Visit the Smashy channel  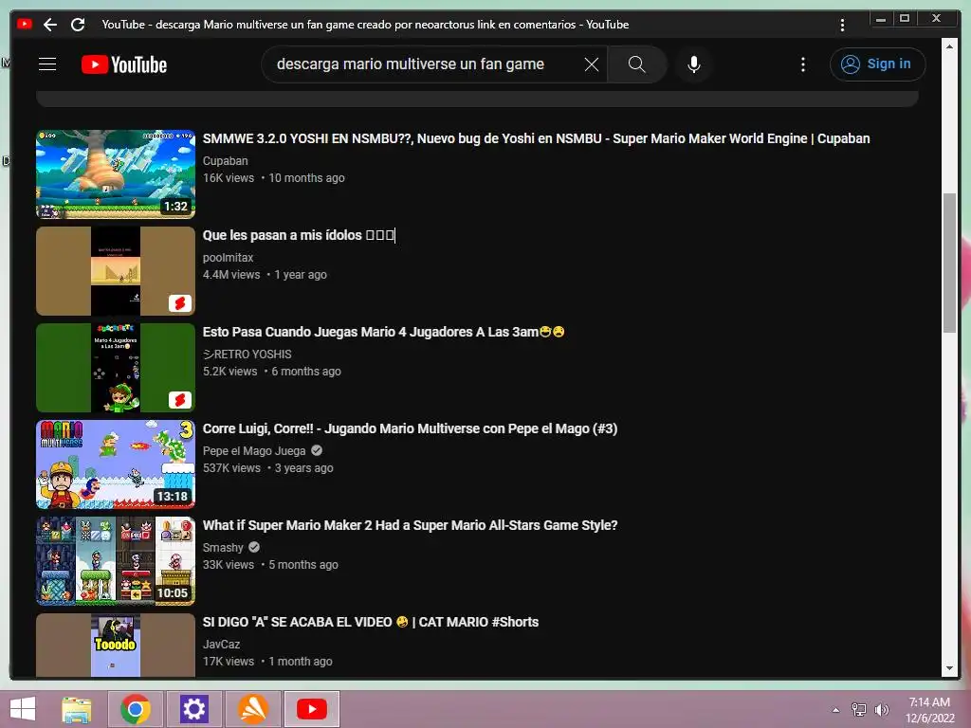tap(223, 547)
